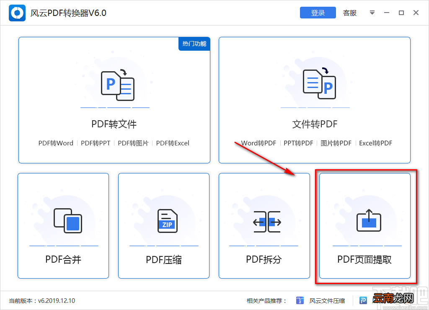Image resolution: width=429 pixels, height=310 pixels.
Task: Click the PDF页面提取 label
Action: pyautogui.click(x=364, y=259)
